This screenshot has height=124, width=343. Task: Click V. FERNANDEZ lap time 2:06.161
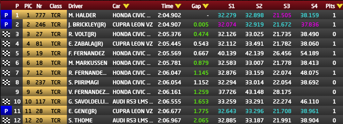(x=169, y=92)
